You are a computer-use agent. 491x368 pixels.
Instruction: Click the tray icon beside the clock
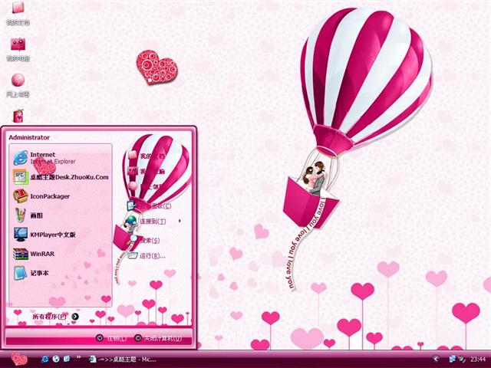462,359
